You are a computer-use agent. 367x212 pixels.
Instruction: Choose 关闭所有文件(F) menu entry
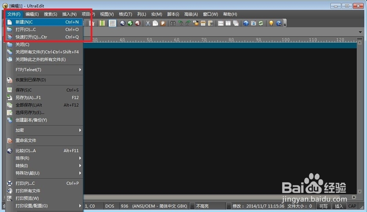(44, 52)
